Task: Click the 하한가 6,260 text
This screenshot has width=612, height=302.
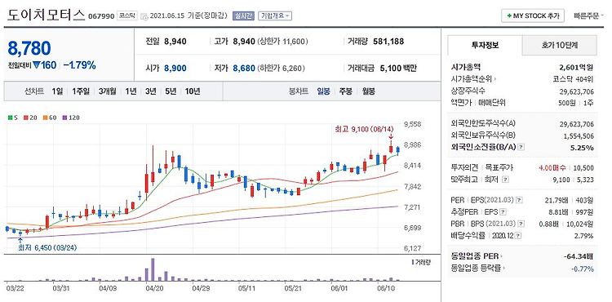Action: point(281,69)
